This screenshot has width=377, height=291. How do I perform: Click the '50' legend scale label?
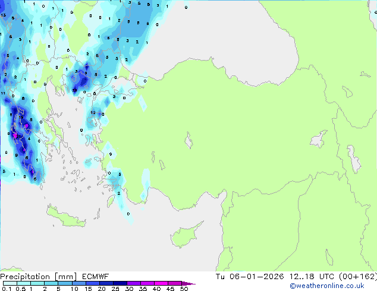184,289
